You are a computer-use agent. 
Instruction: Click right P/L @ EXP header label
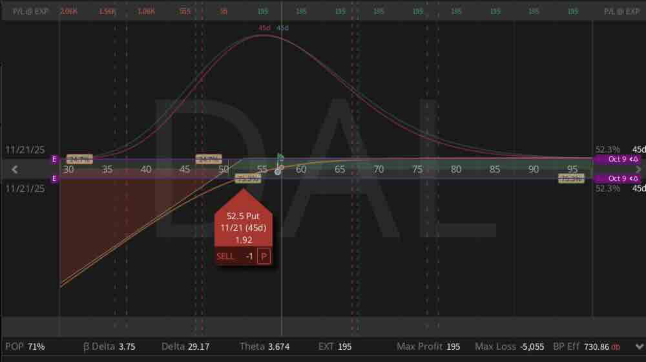coord(621,12)
